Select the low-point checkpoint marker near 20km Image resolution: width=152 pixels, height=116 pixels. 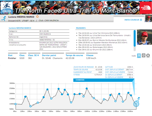(31, 106)
